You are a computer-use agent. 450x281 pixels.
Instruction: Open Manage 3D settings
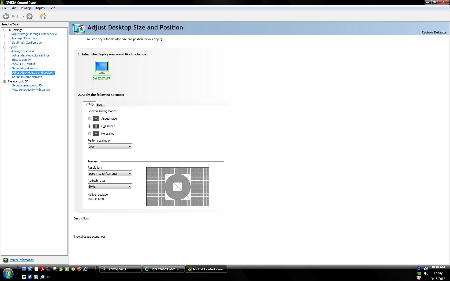coord(25,38)
